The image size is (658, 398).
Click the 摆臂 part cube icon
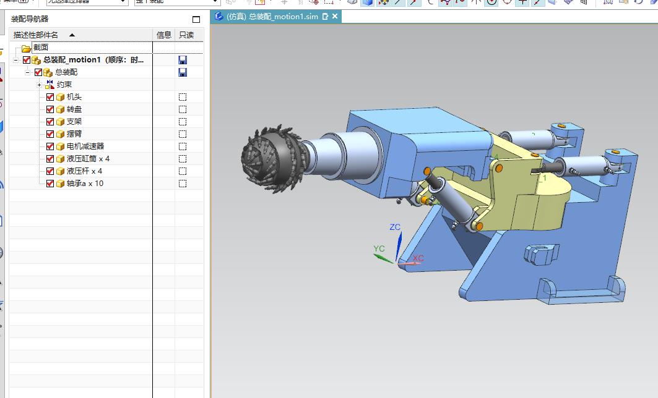61,134
